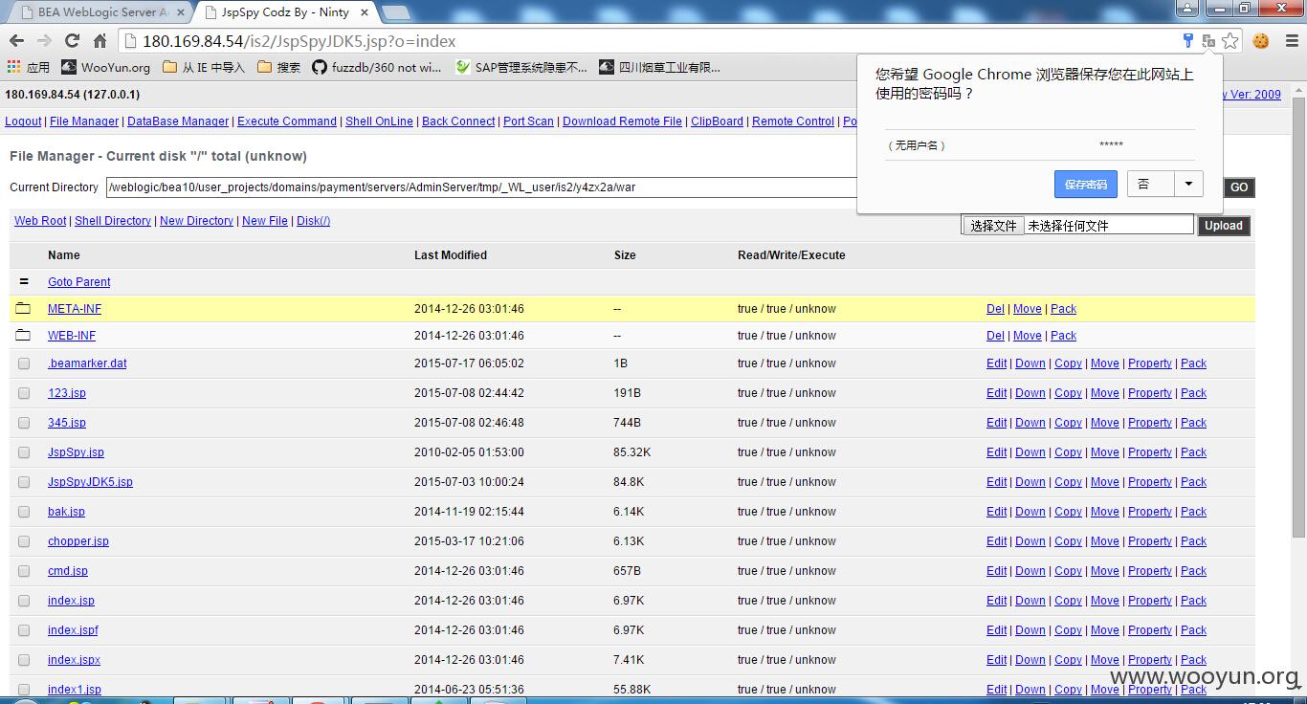Viewport: 1307px width, 704px height.
Task: Click the META-INF folder icon
Action: (x=23, y=308)
